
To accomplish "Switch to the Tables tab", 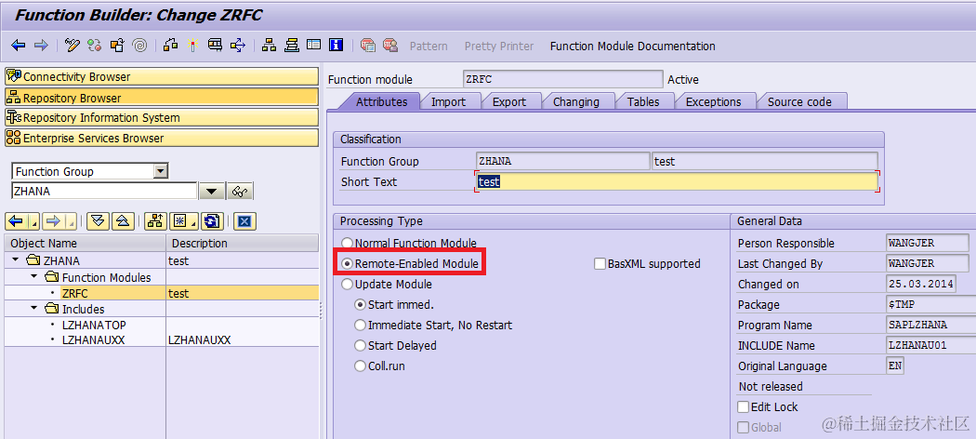I will (x=643, y=101).
